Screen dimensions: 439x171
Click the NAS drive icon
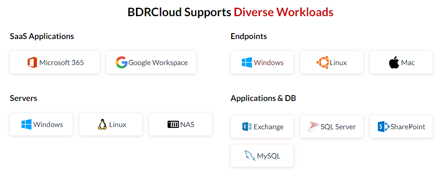173,124
